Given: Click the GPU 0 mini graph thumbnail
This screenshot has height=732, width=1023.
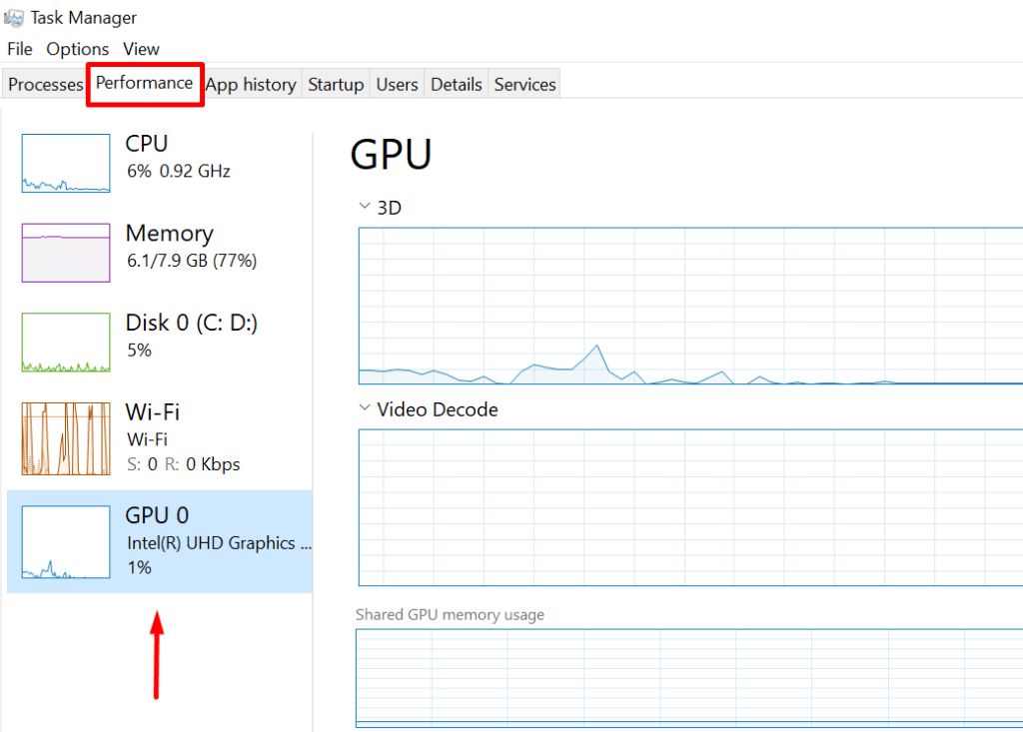Looking at the screenshot, I should 66,542.
